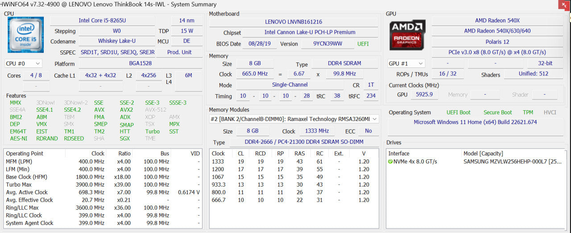Click the Shaders value Unified: 512

(x=534, y=74)
